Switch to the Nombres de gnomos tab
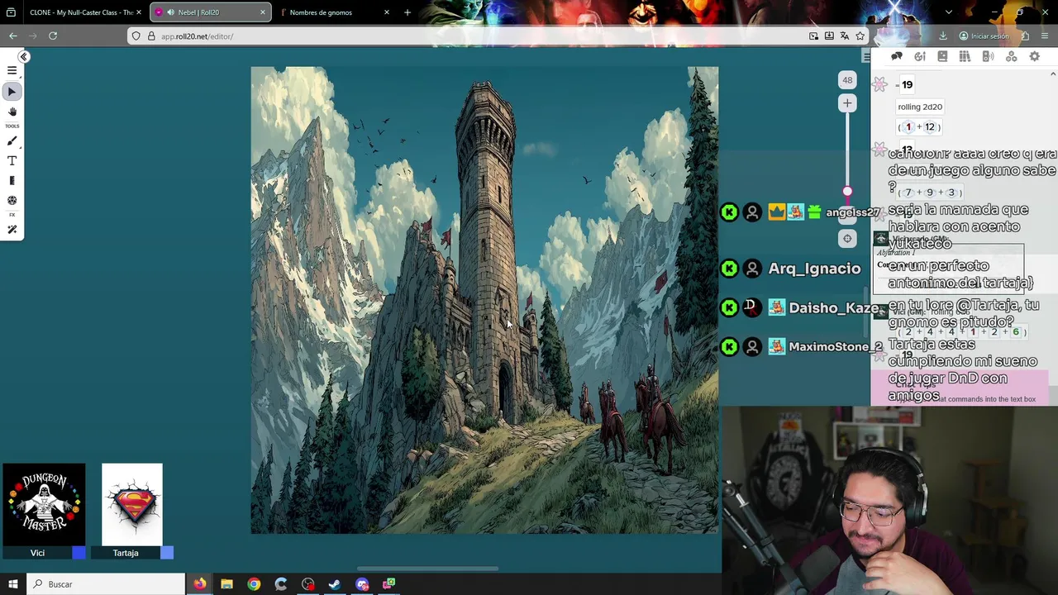1058x595 pixels. click(x=336, y=12)
